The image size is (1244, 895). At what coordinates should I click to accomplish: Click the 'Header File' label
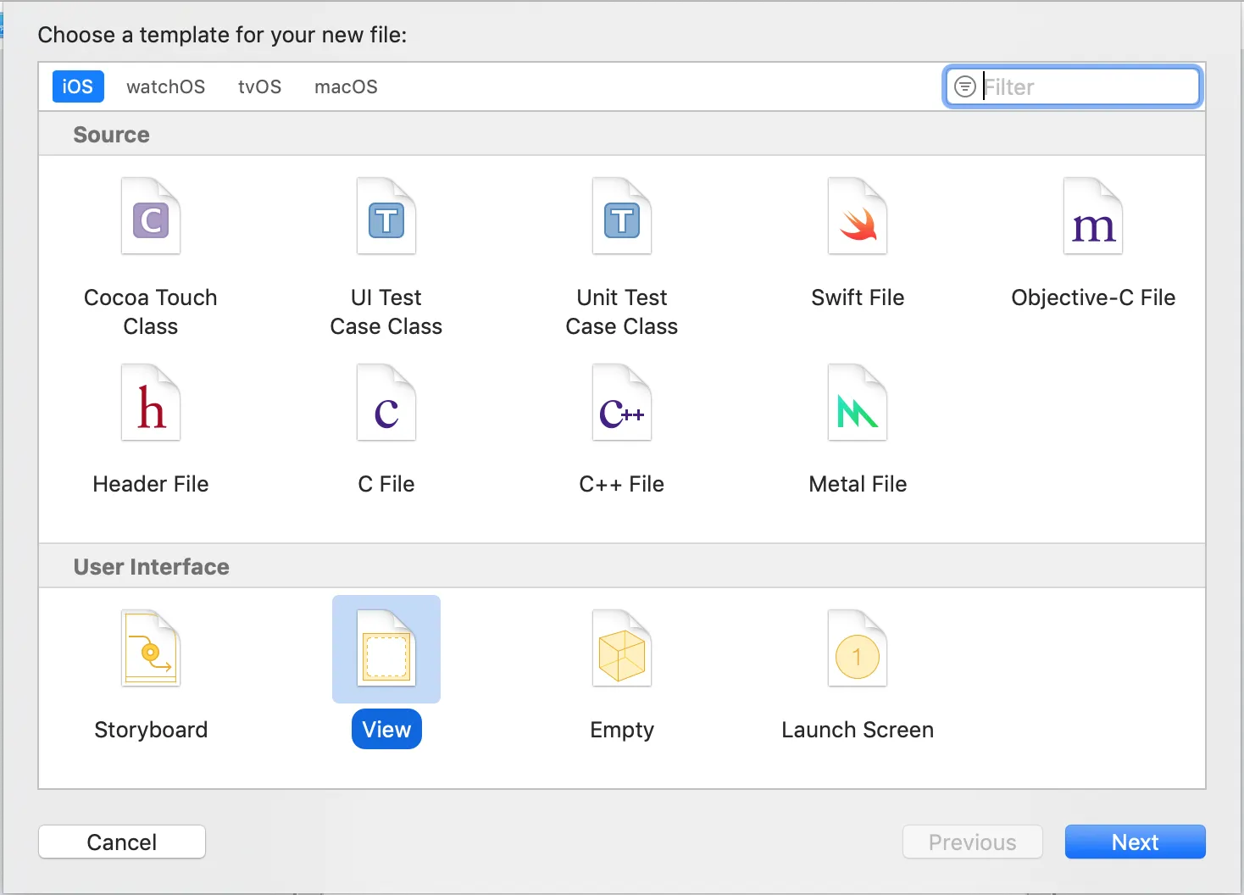tap(151, 484)
